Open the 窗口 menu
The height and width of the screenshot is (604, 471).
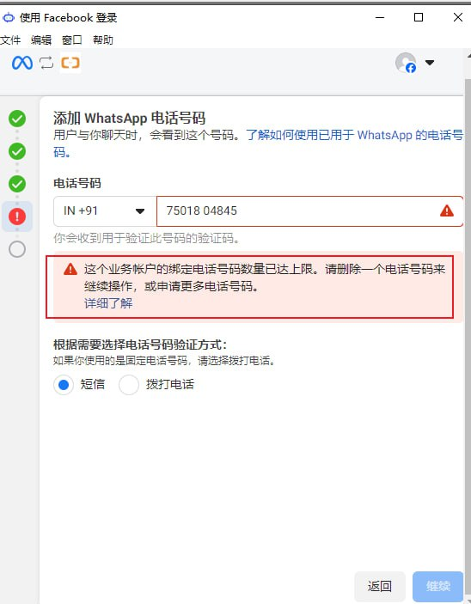click(x=72, y=40)
